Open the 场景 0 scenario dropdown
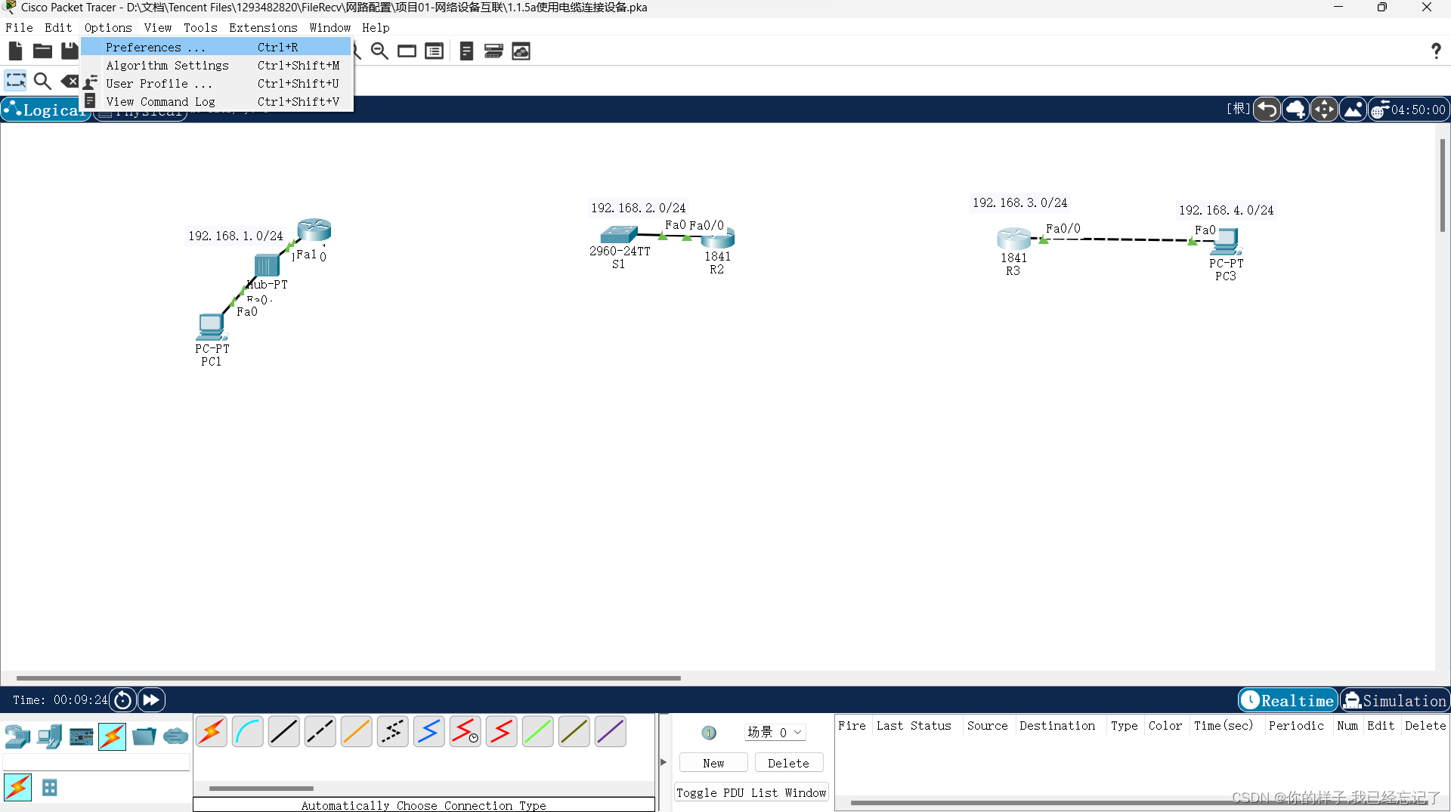 [775, 732]
